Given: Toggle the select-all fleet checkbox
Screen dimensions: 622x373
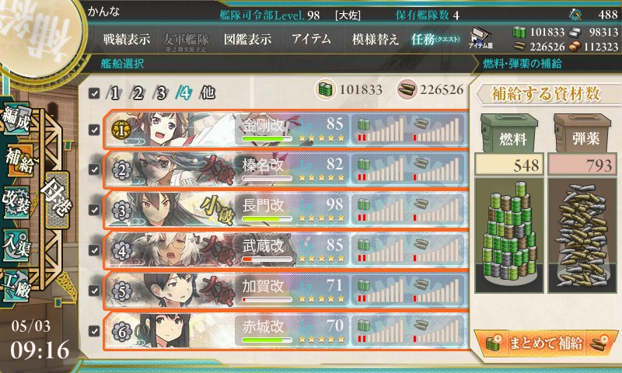Looking at the screenshot, I should pos(94,93).
